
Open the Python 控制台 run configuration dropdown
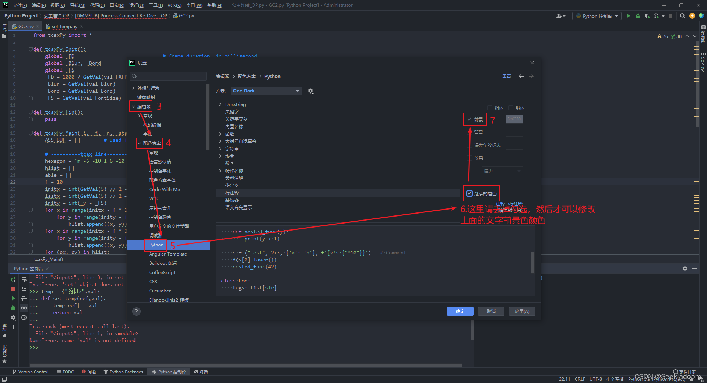pos(597,16)
